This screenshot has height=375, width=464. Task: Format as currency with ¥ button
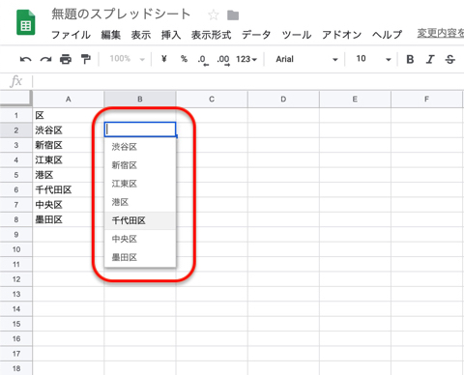pyautogui.click(x=164, y=59)
